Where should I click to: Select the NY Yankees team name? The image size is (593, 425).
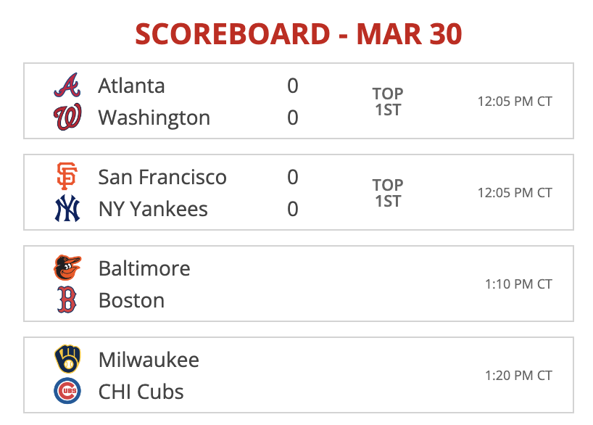point(153,209)
